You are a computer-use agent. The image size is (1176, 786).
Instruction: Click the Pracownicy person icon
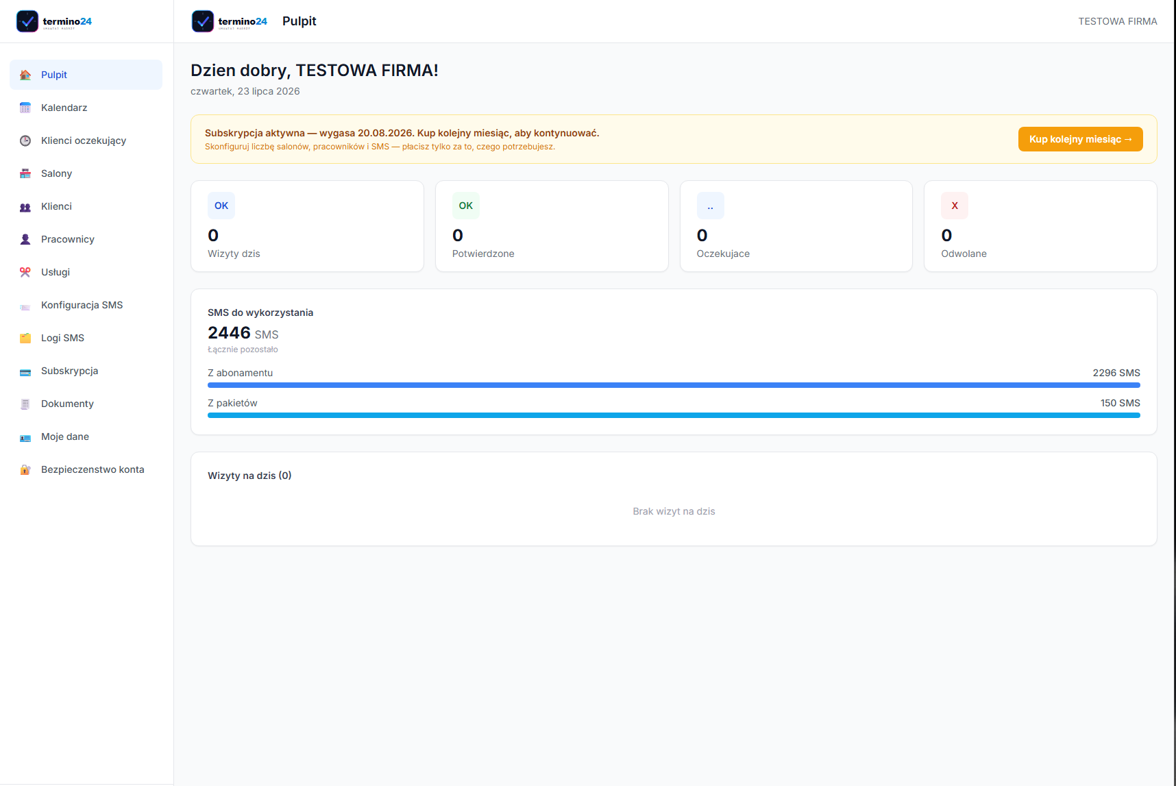[25, 239]
